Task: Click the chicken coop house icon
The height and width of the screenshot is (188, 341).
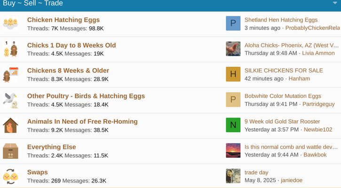Action: click(10, 125)
